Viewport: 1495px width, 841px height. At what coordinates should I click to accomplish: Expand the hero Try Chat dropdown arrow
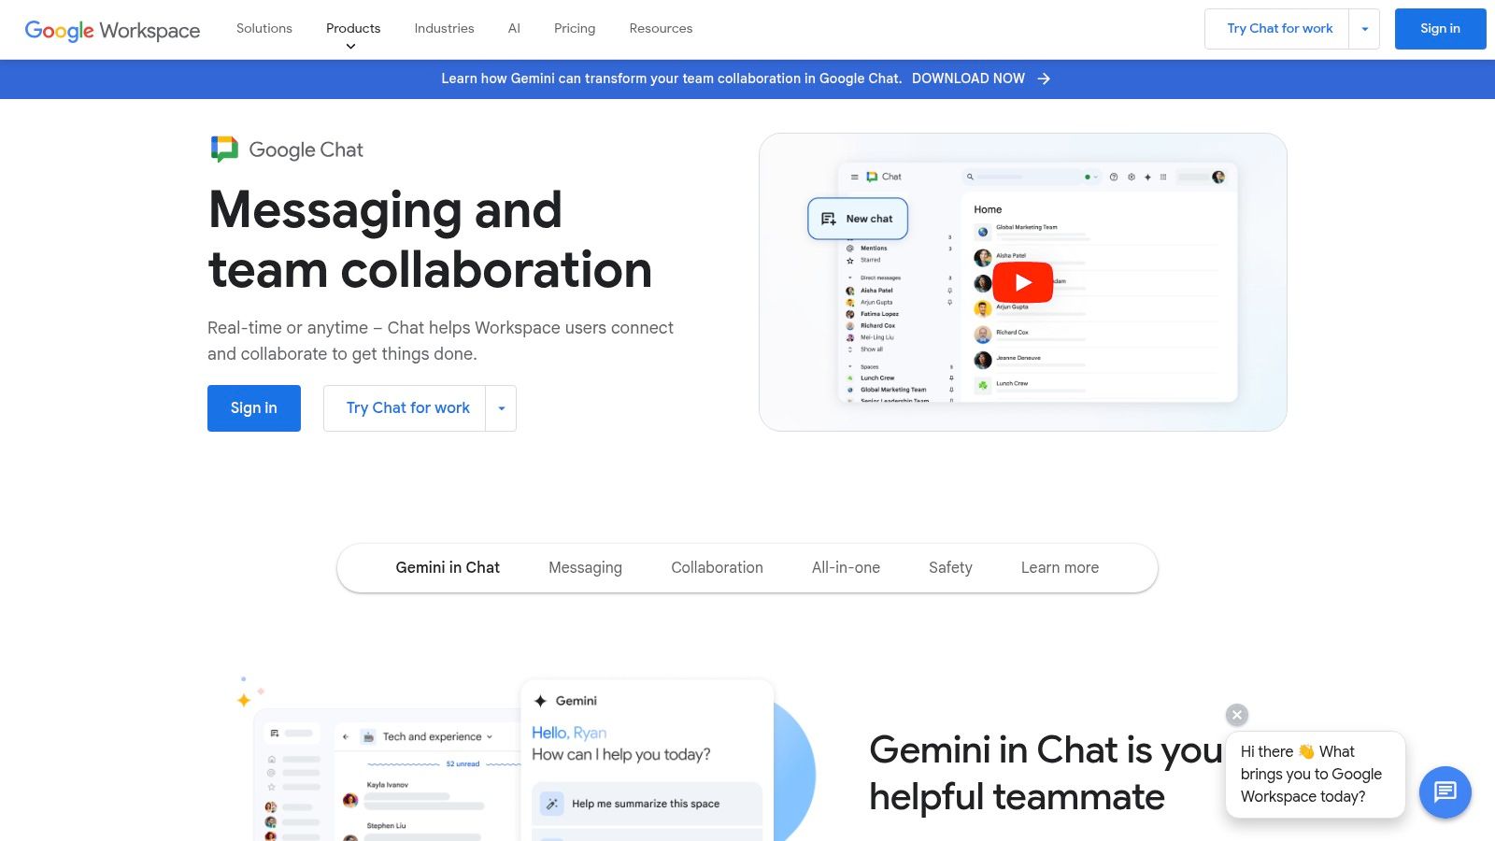click(x=502, y=408)
